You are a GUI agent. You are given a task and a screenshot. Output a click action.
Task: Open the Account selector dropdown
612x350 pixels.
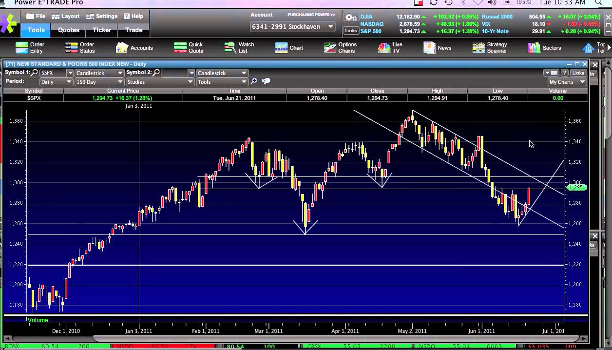(x=293, y=27)
